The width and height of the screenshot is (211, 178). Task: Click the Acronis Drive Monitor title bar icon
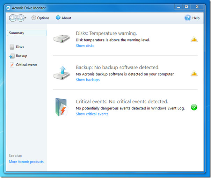click(8, 8)
